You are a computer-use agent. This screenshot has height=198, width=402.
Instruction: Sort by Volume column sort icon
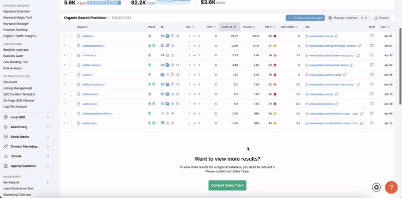[x=254, y=27]
